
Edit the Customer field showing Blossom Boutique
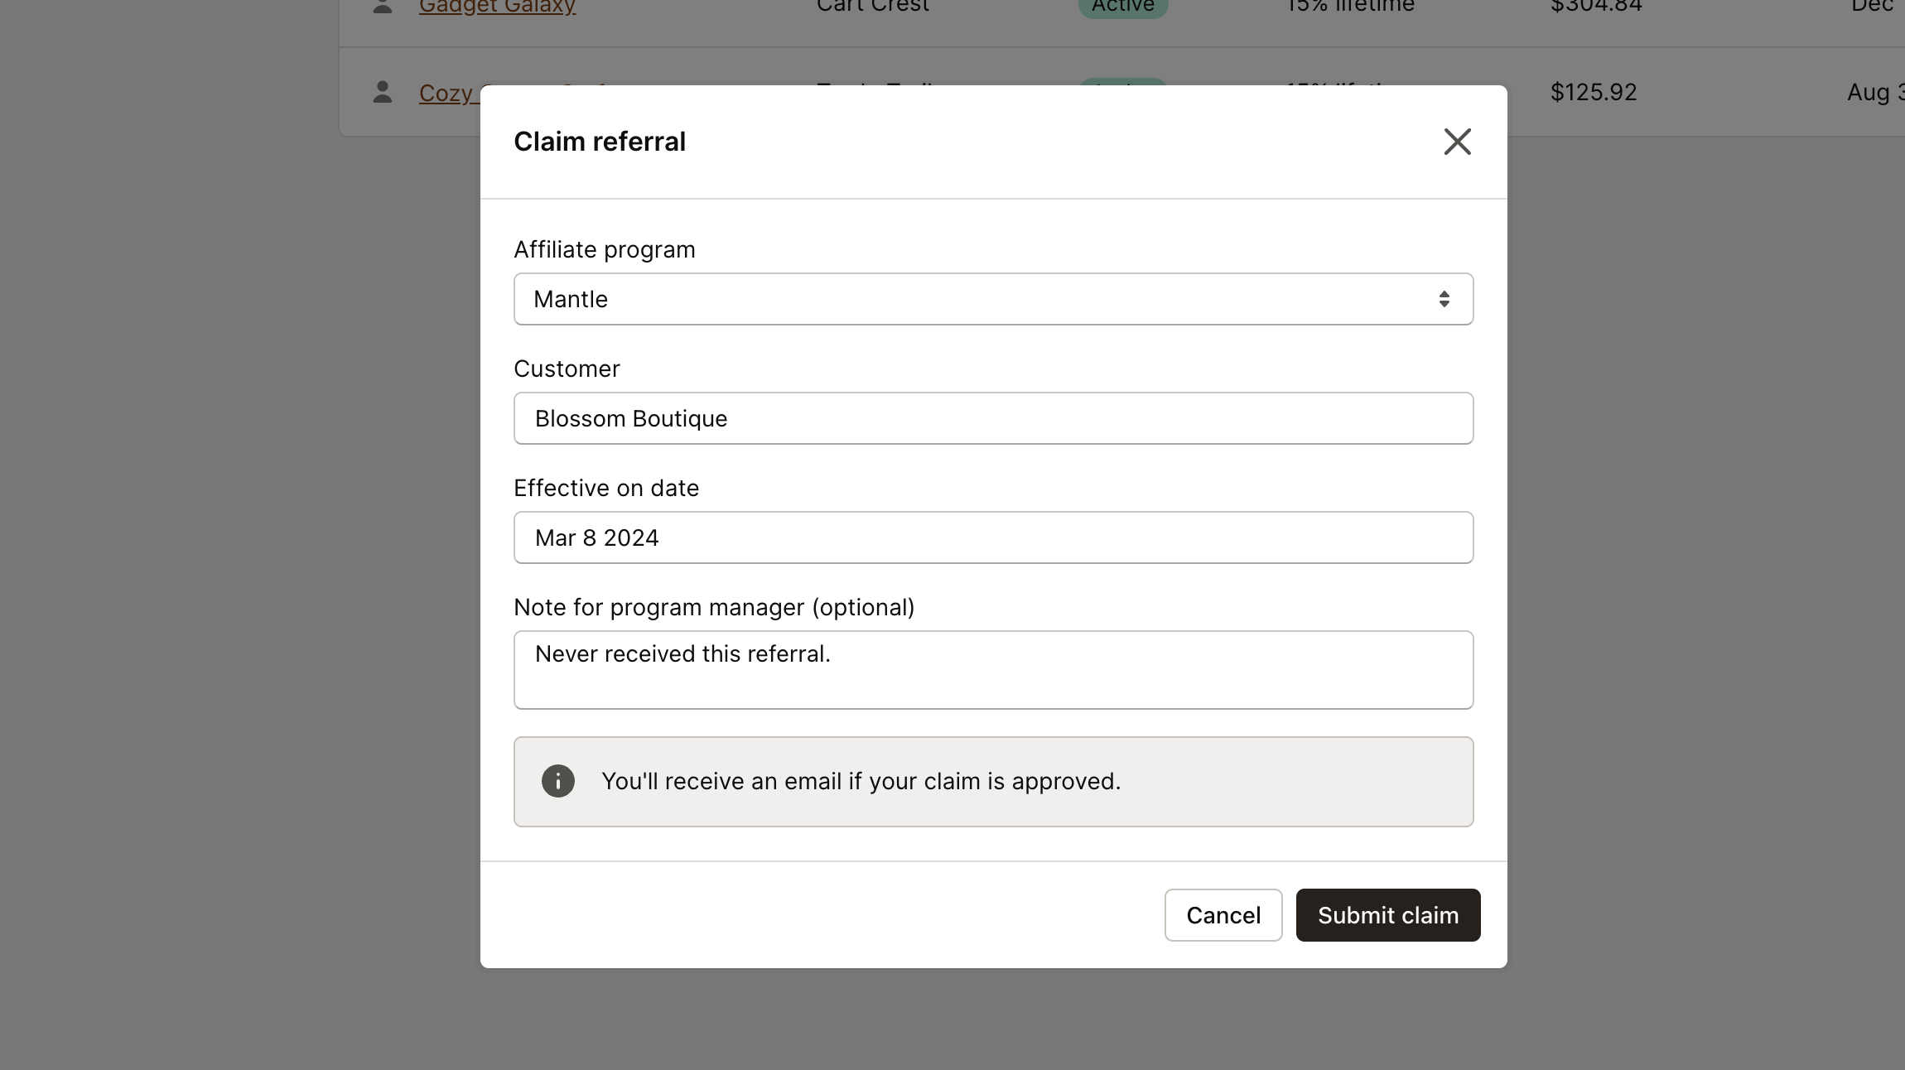(992, 418)
